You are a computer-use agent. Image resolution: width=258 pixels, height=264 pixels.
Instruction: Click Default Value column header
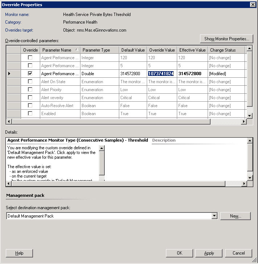coord(133,50)
